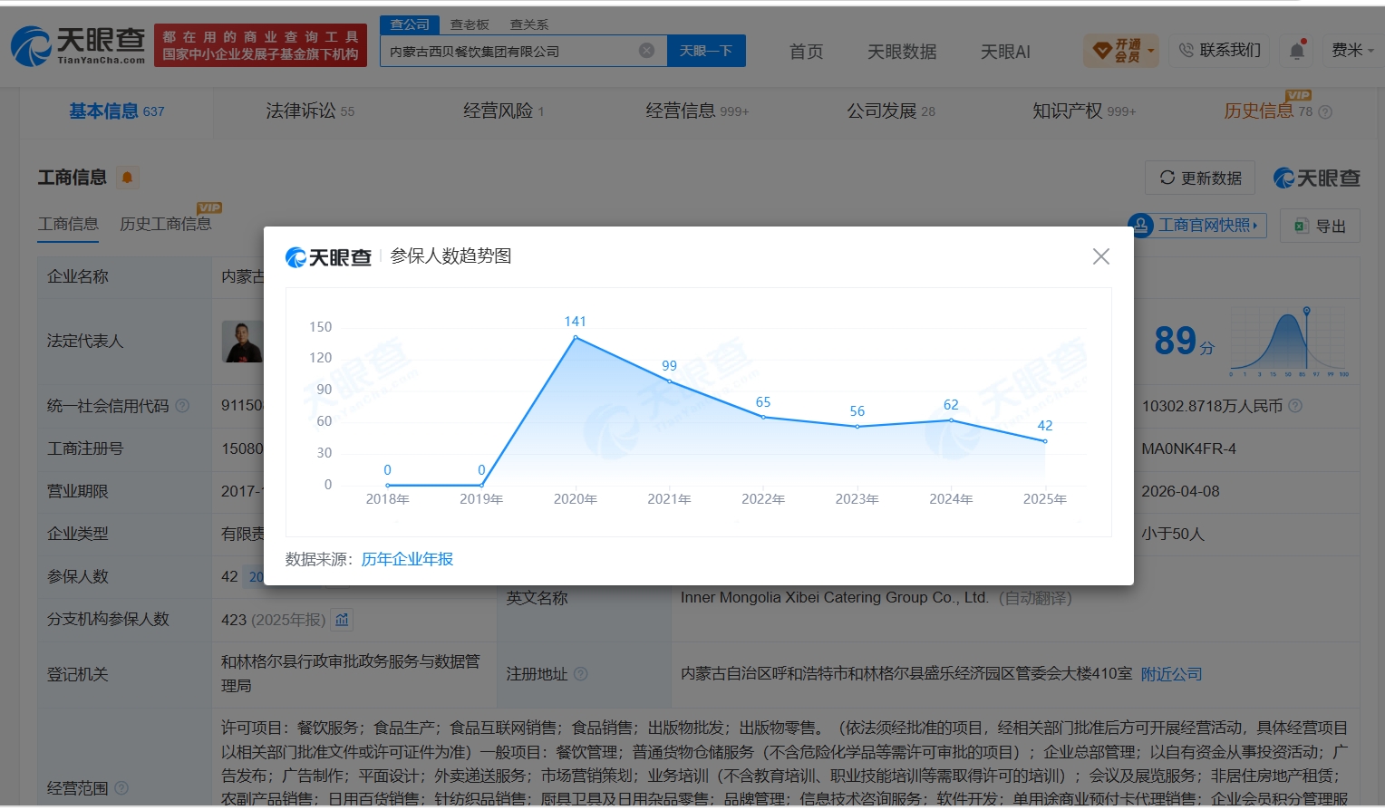Viewport: 1385px width, 810px height.
Task: Click the TianYanCha.com site logo in the header
Action: (x=78, y=45)
